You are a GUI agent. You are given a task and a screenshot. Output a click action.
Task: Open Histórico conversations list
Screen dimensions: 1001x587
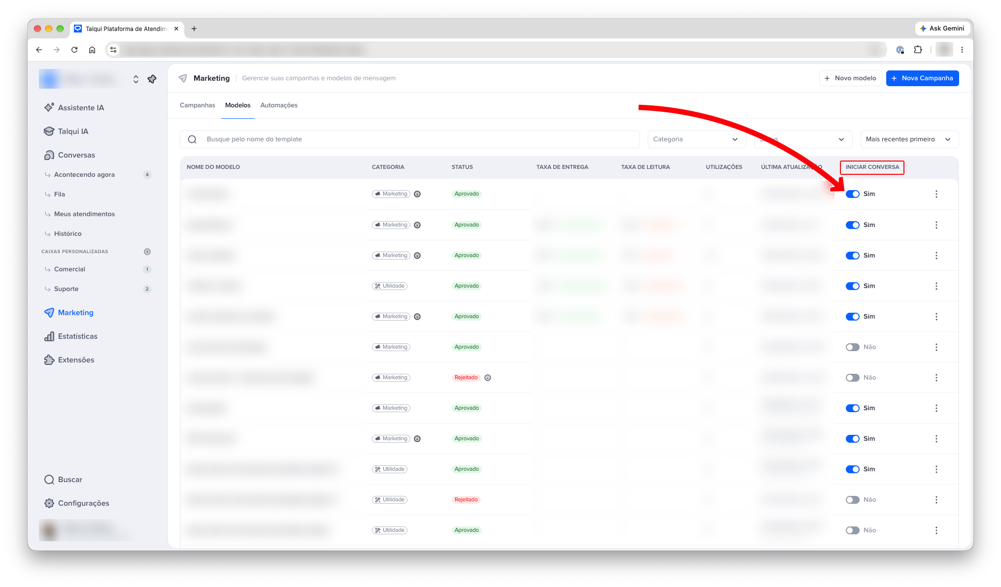[x=68, y=233]
